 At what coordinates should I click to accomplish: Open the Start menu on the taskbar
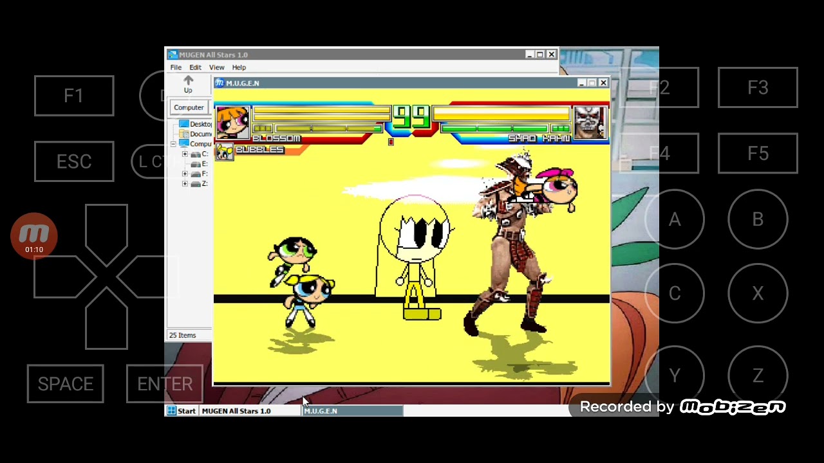coord(182,411)
